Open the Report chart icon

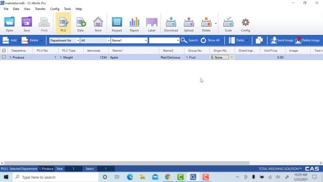[x=134, y=24]
